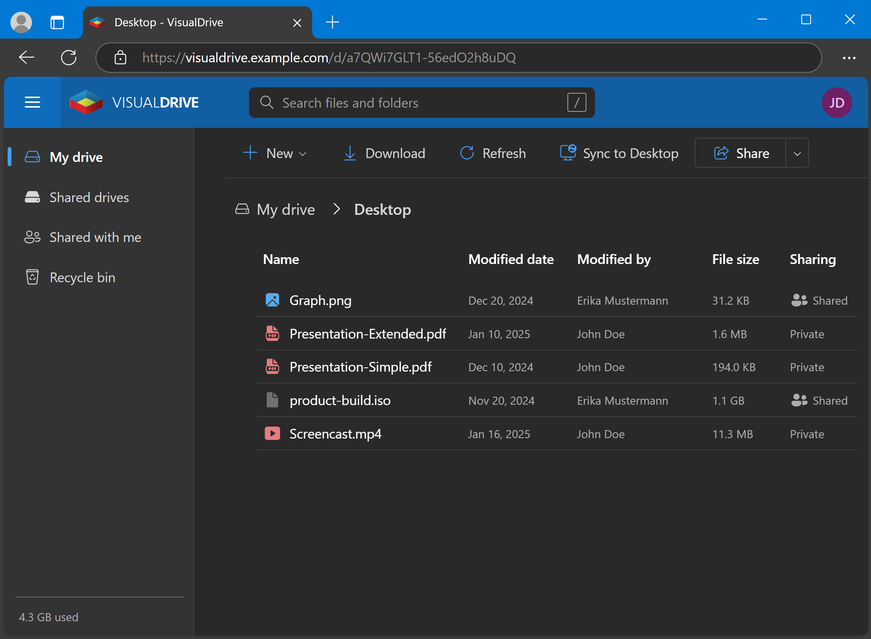Screen dimensions: 871x639
Task: Navigate to My drive via breadcrumb link
Action: 285,209
